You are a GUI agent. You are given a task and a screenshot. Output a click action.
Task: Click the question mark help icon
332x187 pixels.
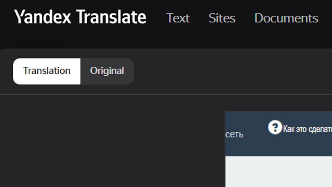click(275, 127)
